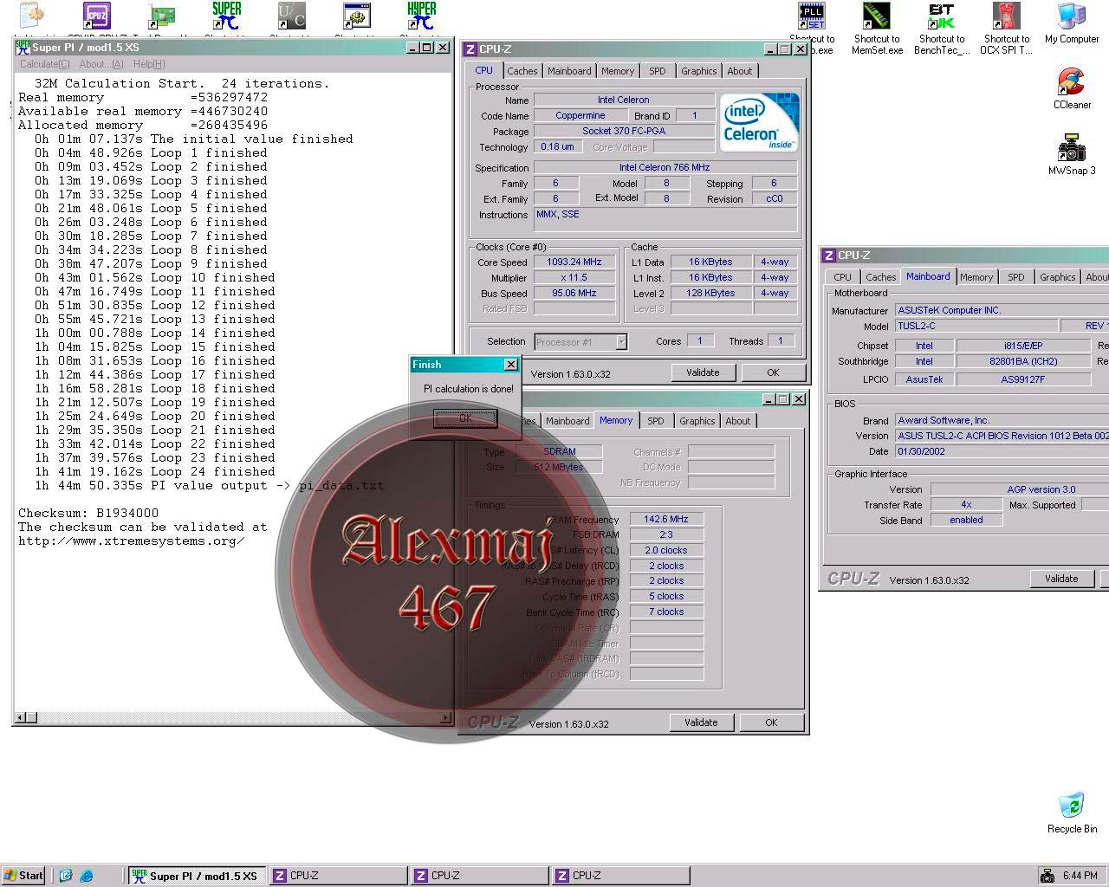The image size is (1109, 887).
Task: Open the Shortcut to MemSet.exe icon
Action: pyautogui.click(x=877, y=29)
